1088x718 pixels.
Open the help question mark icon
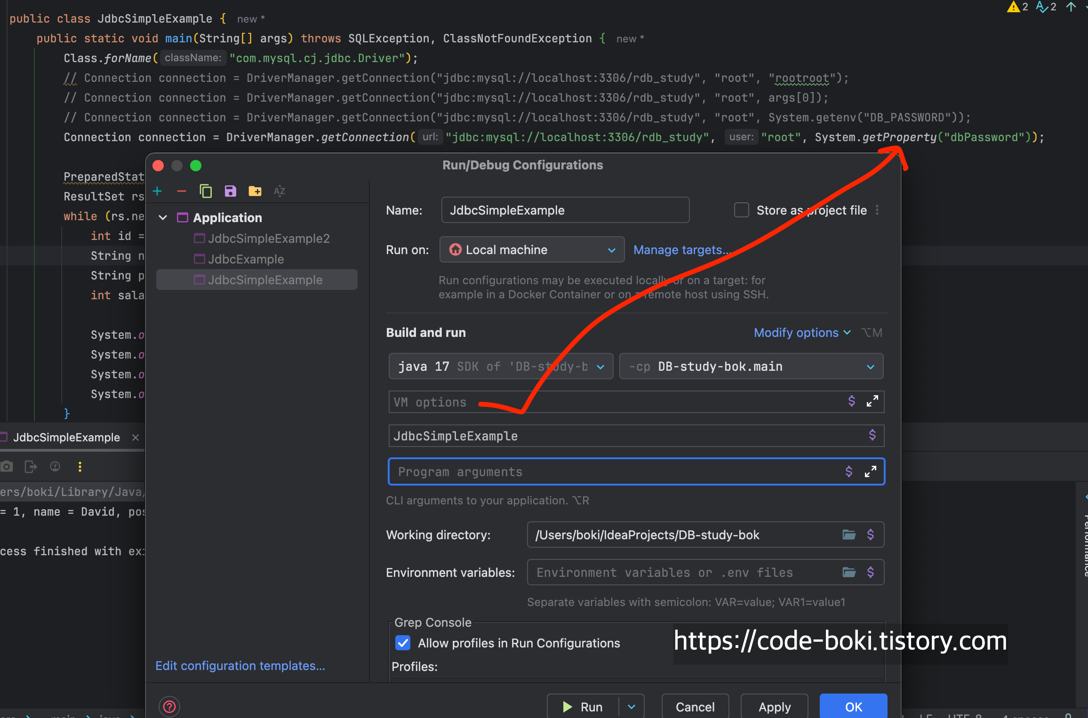point(169,706)
